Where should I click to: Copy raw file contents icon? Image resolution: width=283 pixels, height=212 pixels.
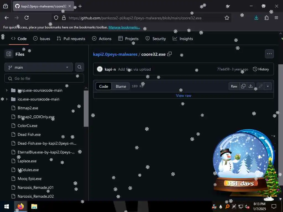click(x=243, y=86)
